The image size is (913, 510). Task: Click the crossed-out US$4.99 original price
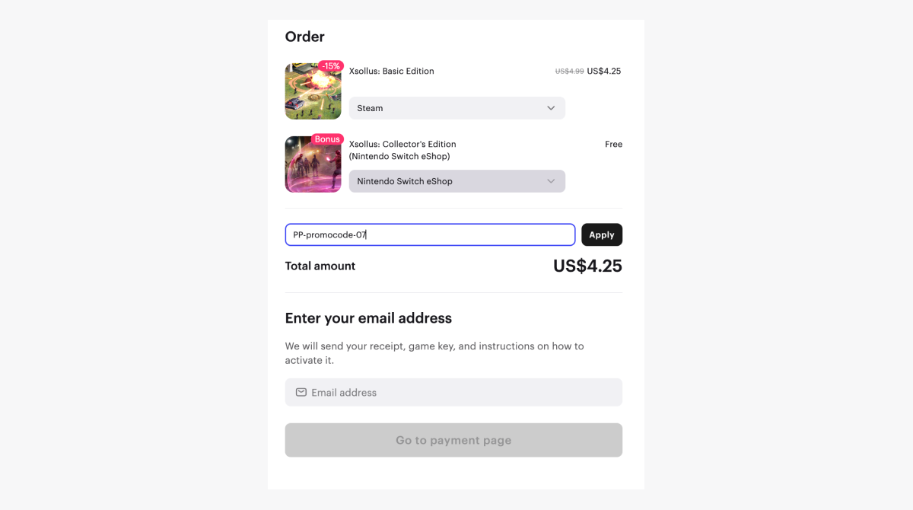coord(569,72)
